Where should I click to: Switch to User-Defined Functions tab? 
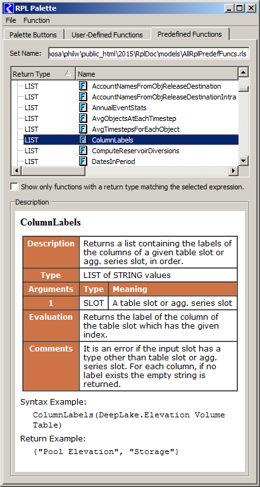[107, 34]
